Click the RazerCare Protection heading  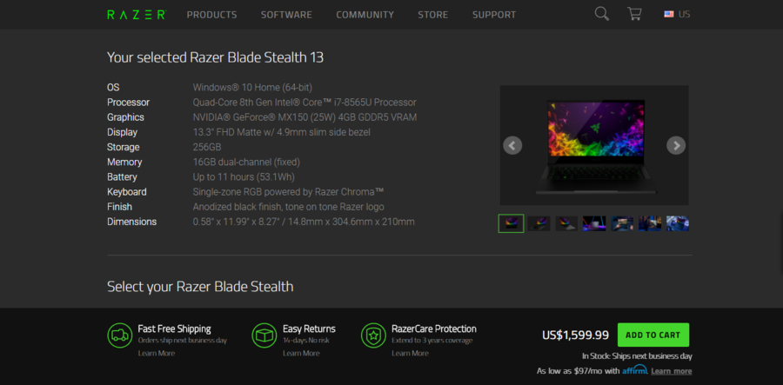coord(434,329)
